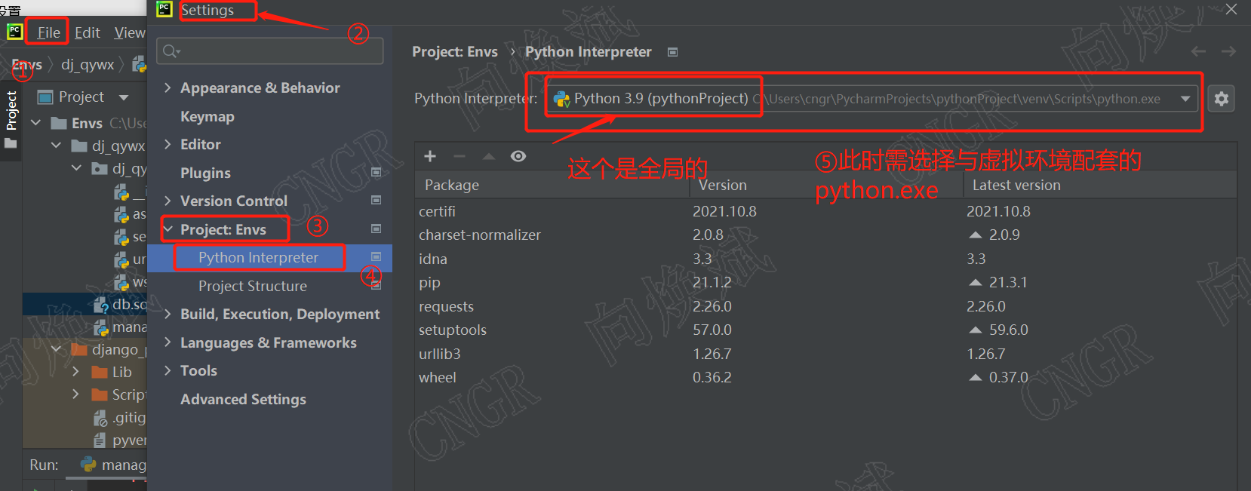Click the PyCharm logo in main window

14,32
